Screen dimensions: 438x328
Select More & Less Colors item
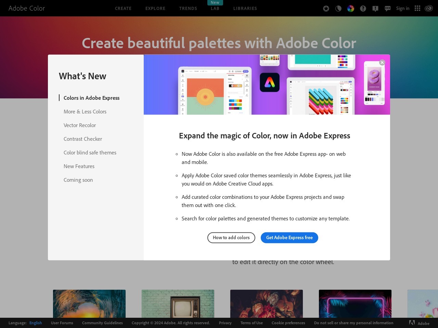(85, 111)
